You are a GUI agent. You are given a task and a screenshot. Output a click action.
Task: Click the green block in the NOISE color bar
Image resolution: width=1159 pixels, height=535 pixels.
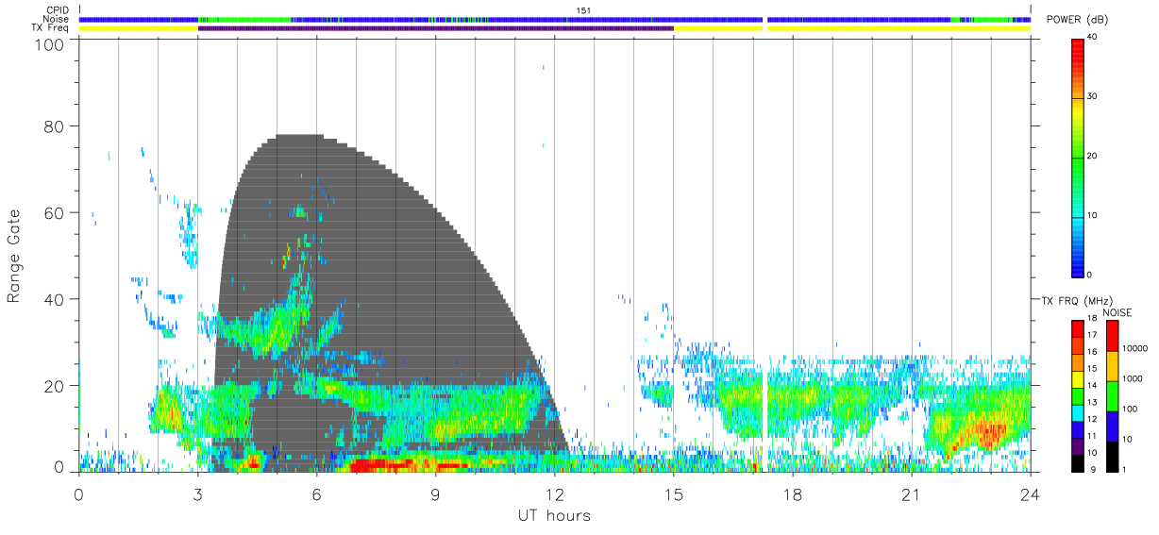[1112, 395]
